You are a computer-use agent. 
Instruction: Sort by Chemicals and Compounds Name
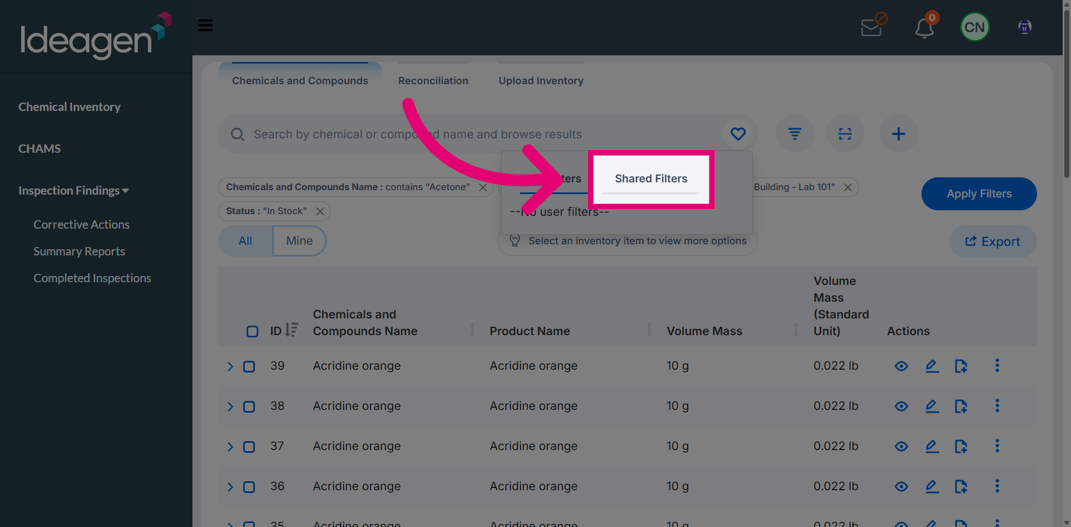472,330
